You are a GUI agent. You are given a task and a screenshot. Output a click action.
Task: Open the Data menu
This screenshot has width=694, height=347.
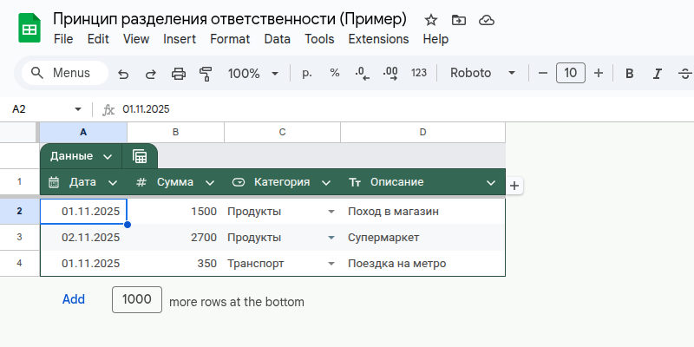[277, 39]
